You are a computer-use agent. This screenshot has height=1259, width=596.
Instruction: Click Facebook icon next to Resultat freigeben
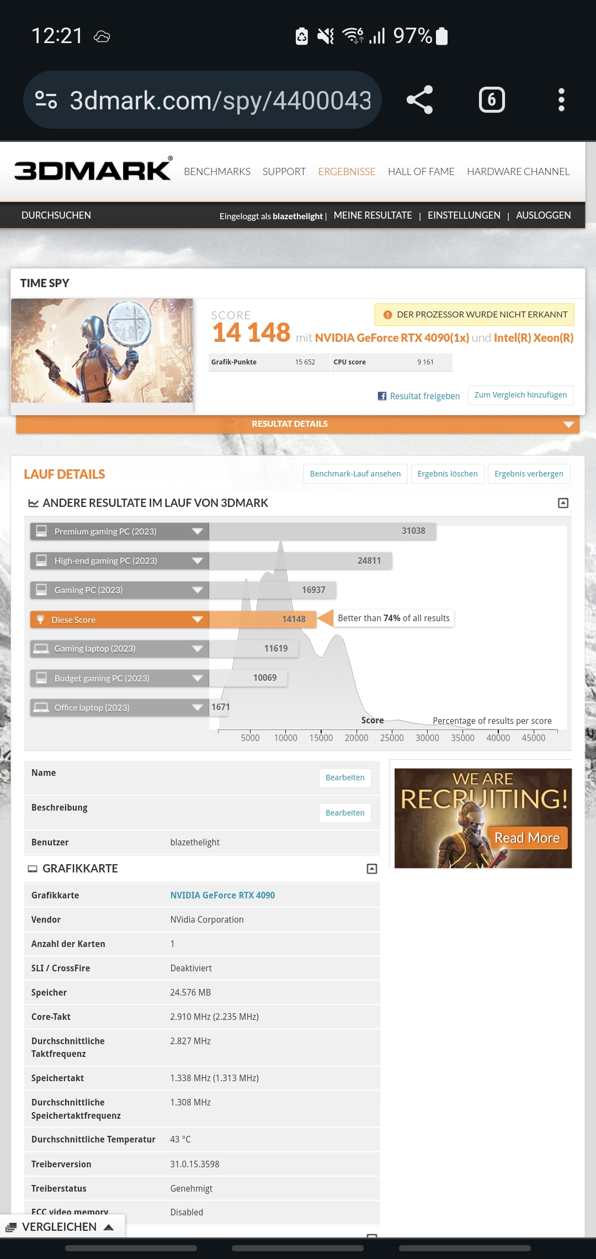coord(382,396)
